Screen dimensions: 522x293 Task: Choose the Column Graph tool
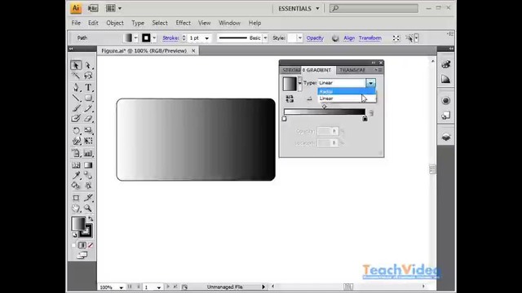coord(88,153)
